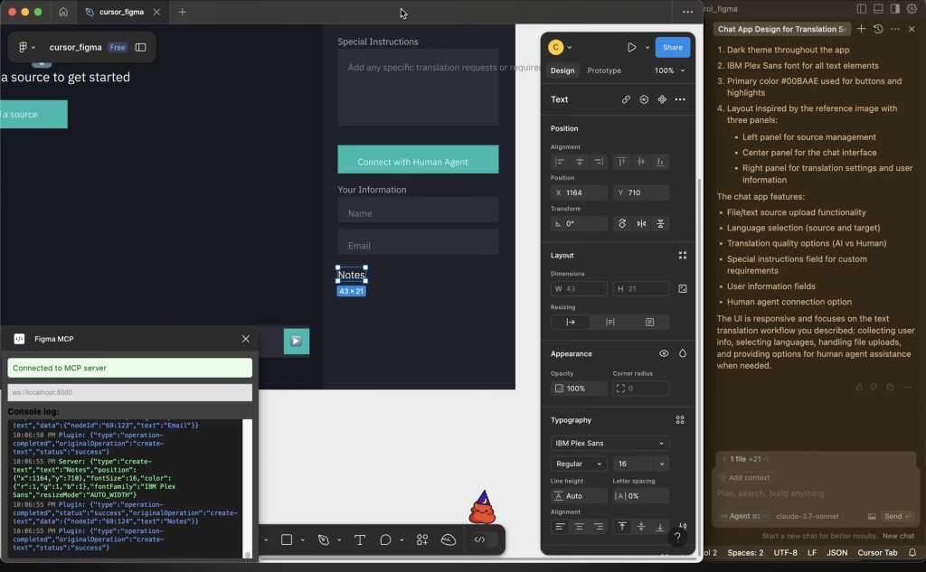Open the Actions tool in toolbar
The image size is (926, 572).
point(421,539)
